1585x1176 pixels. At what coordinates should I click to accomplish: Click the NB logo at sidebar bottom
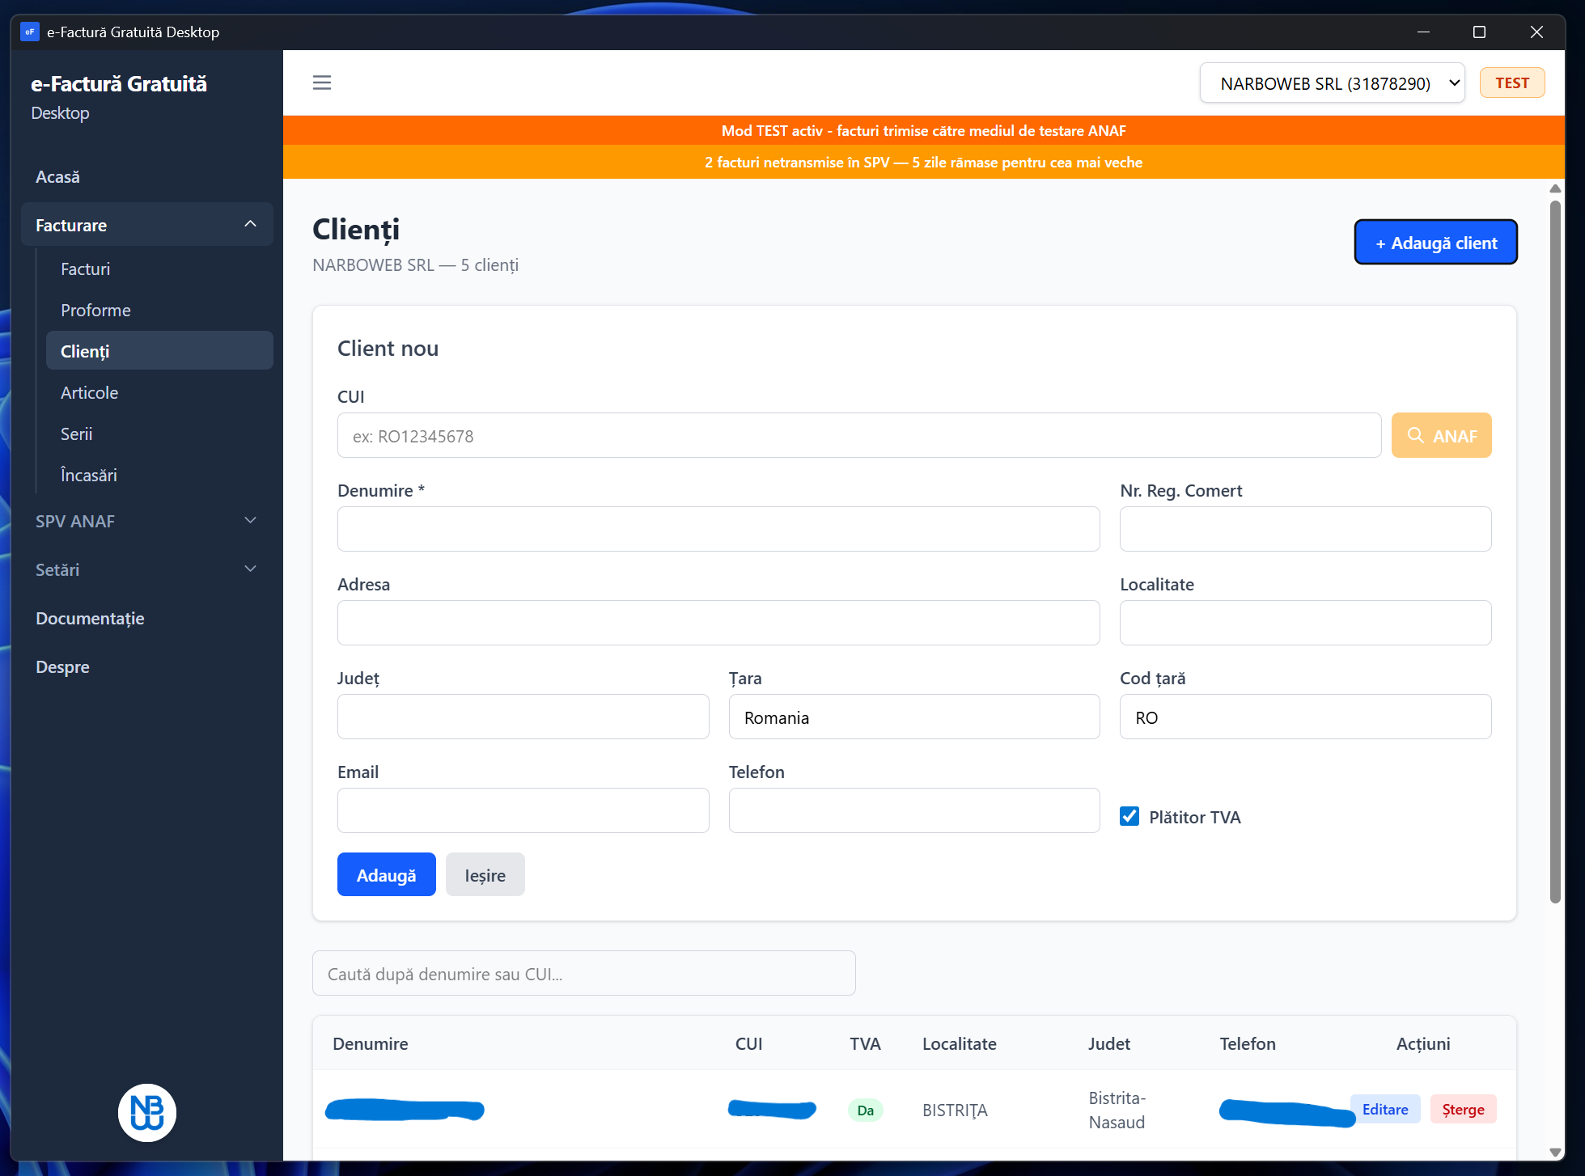coord(147,1112)
